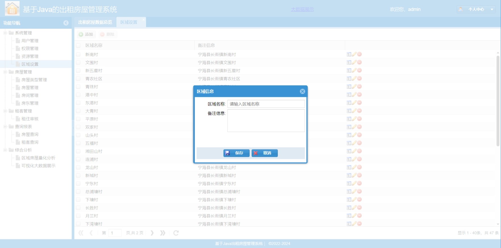501x248 pixels.
Task: Tick the 龙山村 row checkbox
Action: [x=78, y=168]
